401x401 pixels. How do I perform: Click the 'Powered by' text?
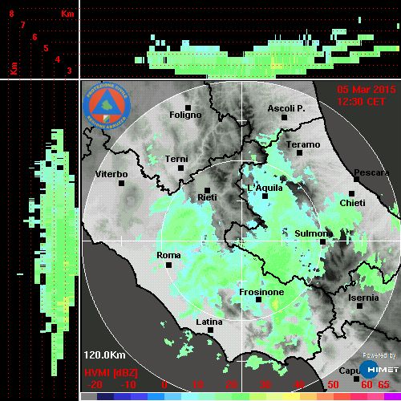pos(379,355)
